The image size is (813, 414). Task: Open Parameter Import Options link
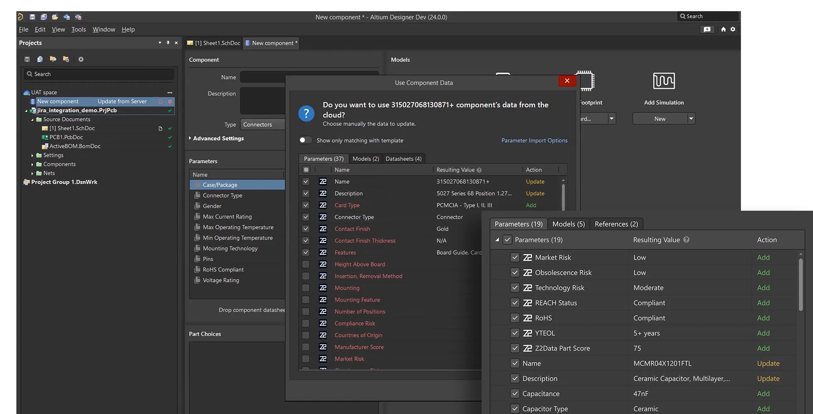point(534,140)
